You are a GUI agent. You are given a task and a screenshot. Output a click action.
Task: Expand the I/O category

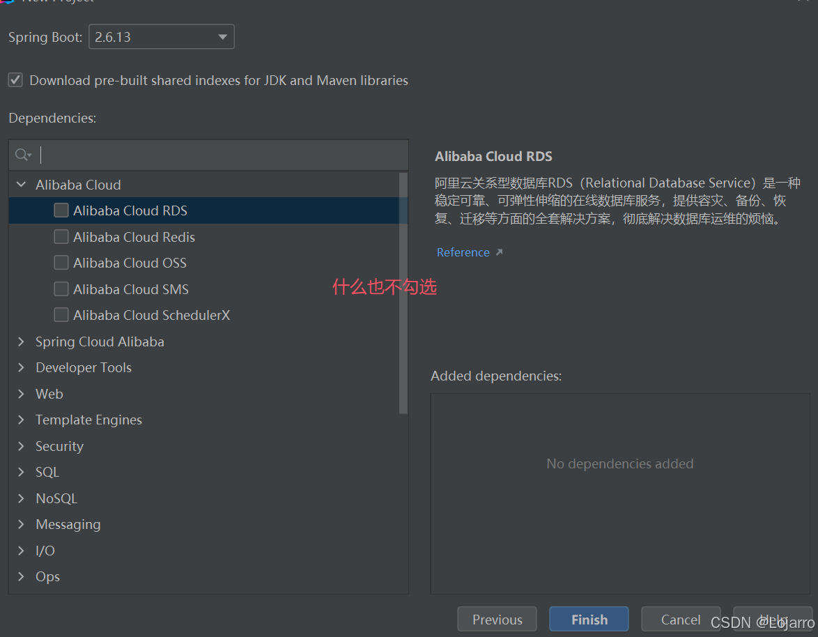[22, 551]
